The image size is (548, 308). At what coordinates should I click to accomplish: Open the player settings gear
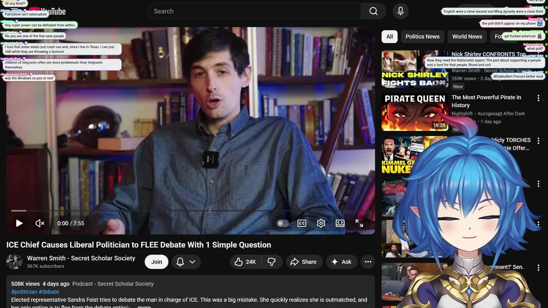pos(321,223)
